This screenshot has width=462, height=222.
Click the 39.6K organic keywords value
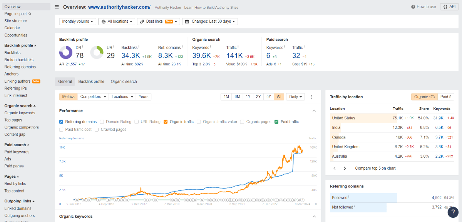[202, 55]
